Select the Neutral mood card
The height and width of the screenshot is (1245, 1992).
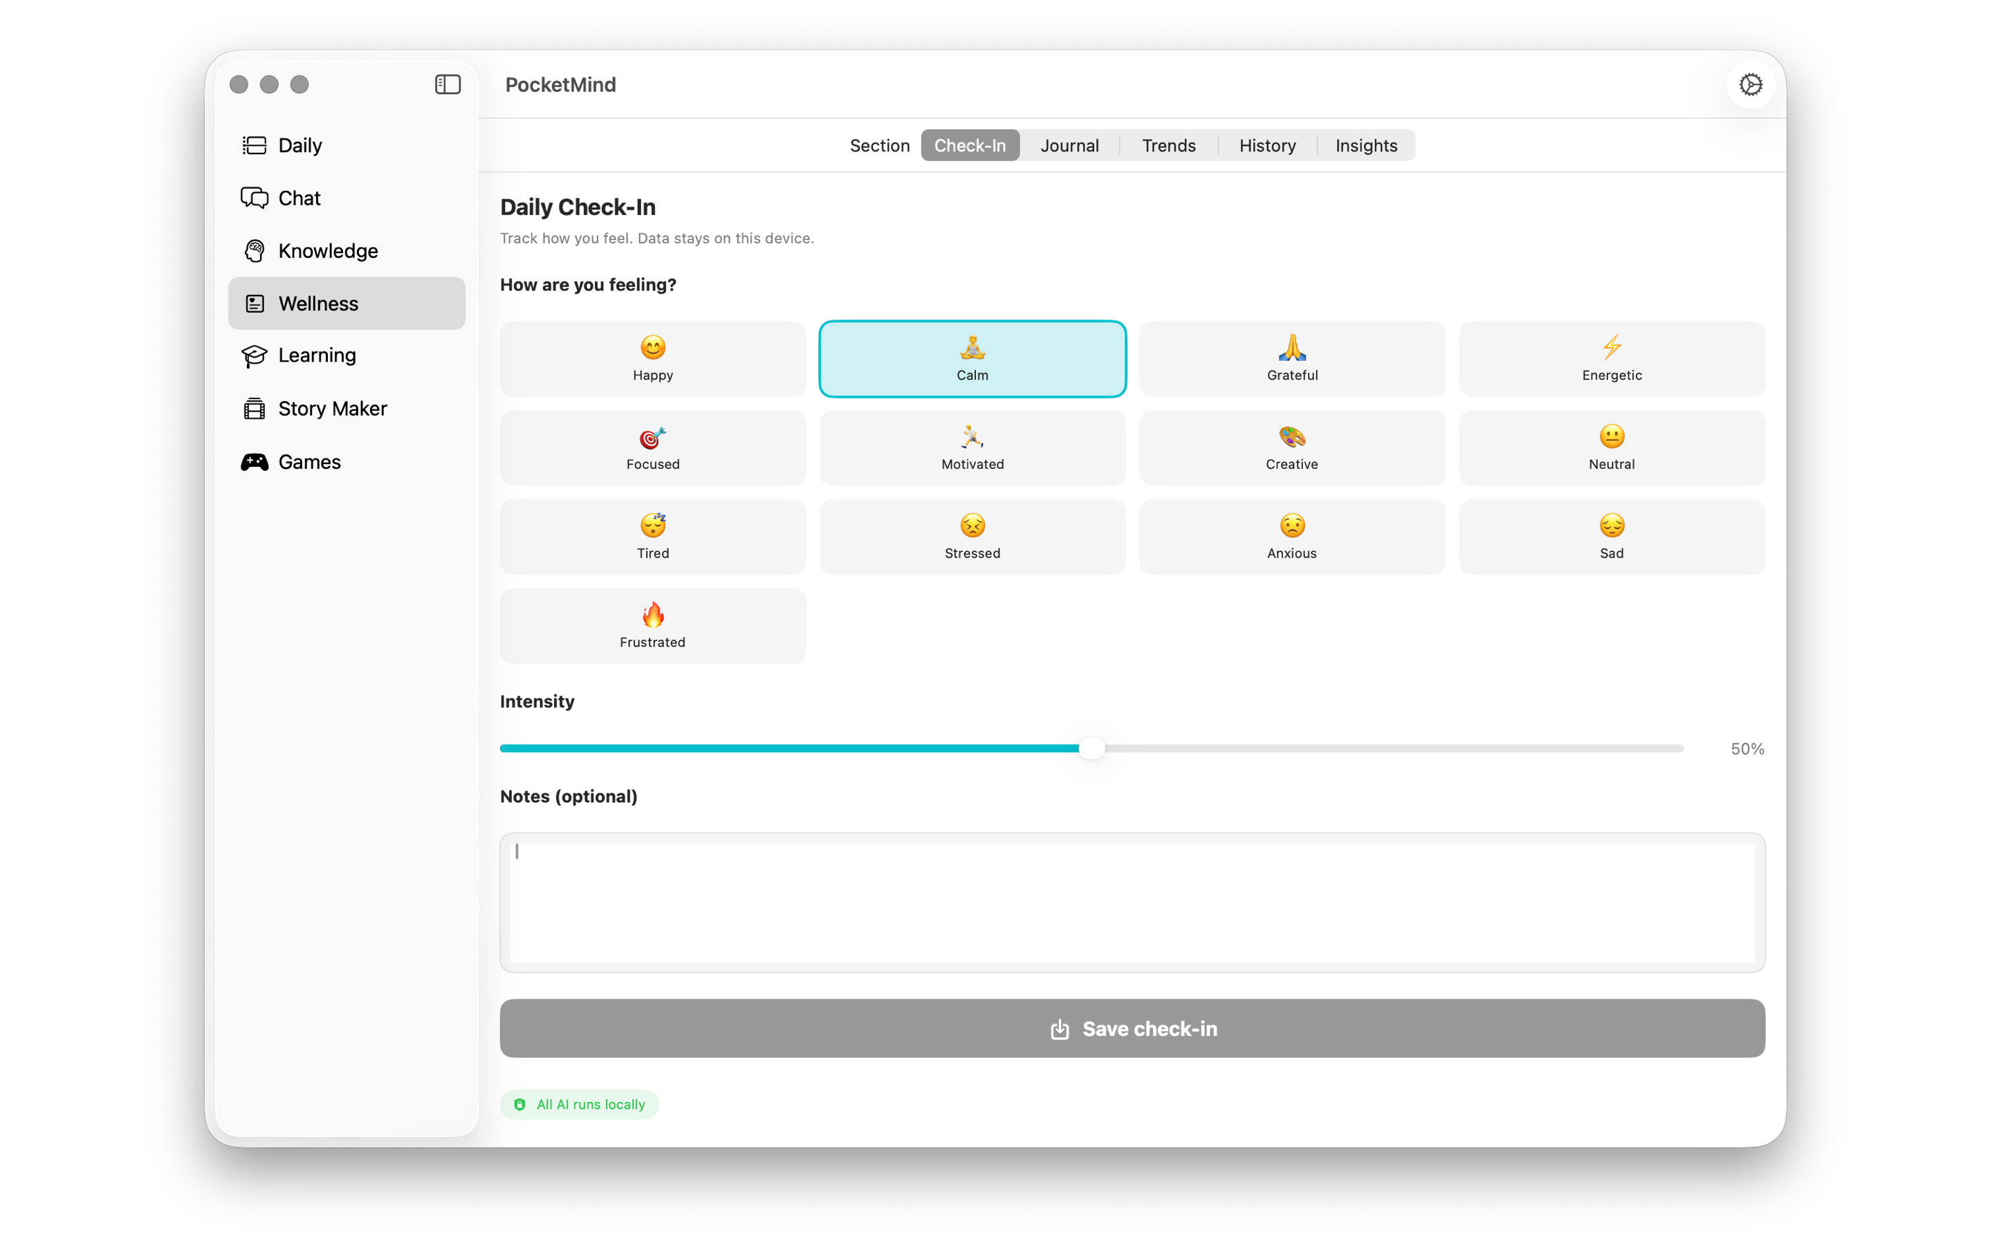point(1612,448)
